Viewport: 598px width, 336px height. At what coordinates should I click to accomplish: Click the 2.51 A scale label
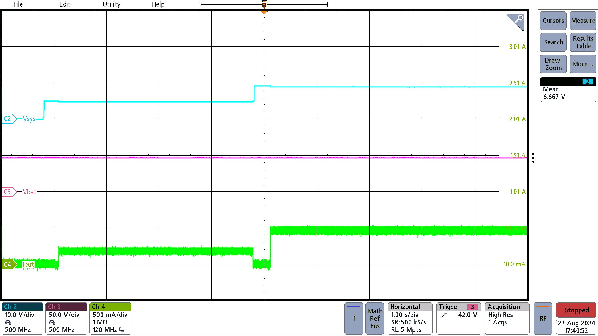point(517,83)
